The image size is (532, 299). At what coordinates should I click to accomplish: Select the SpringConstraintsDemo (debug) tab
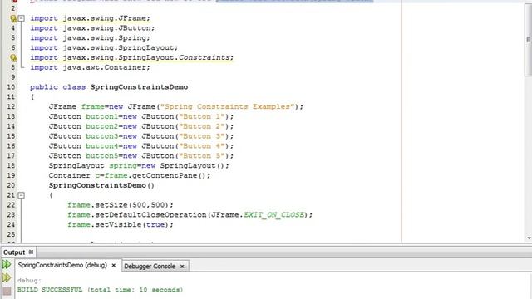coord(62,265)
